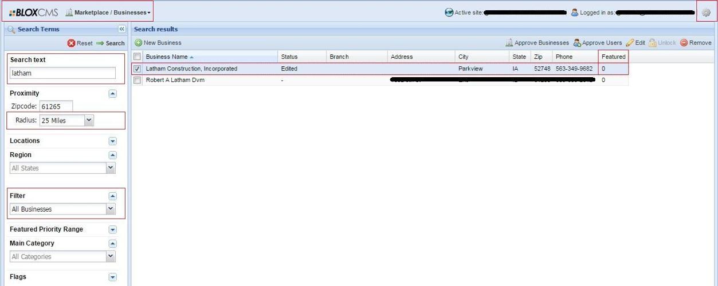
Task: Click the IA state cell for Latham Construction
Action: coord(516,69)
